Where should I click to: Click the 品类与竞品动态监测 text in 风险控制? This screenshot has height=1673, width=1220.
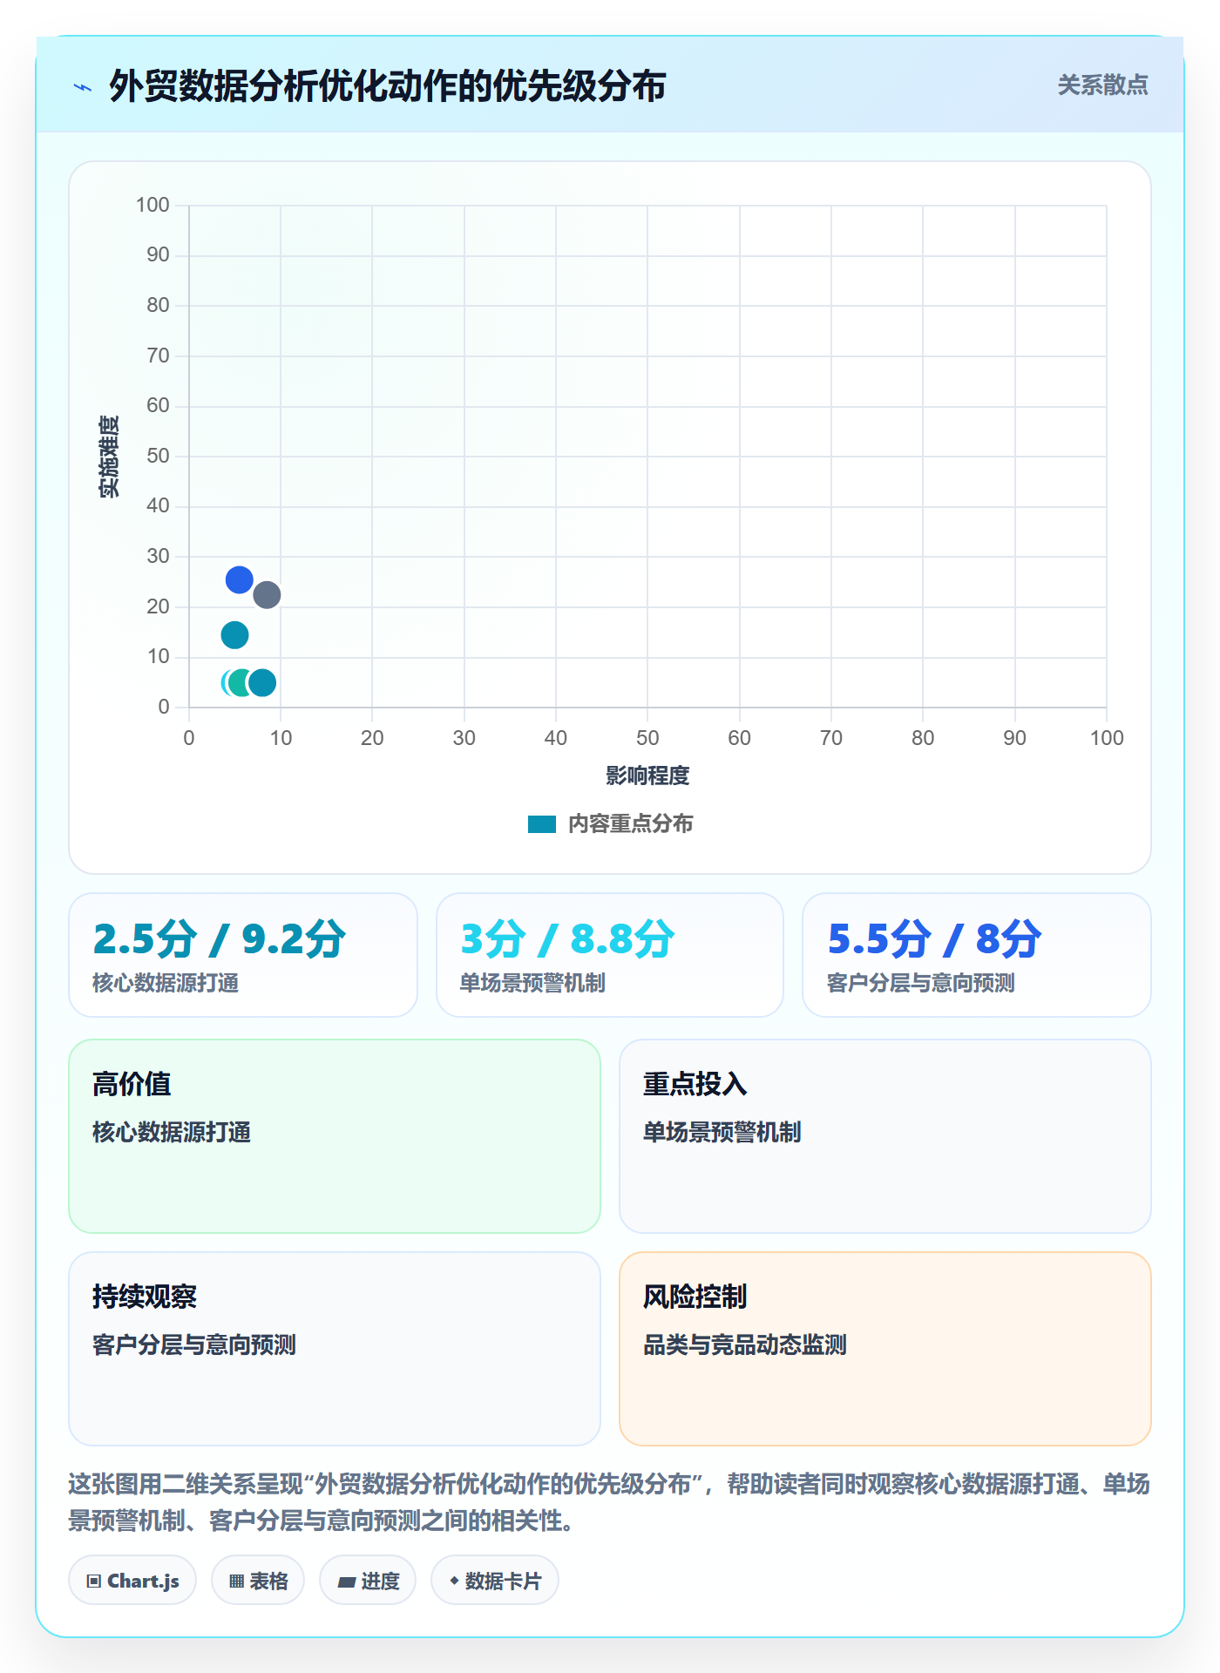click(x=745, y=1344)
